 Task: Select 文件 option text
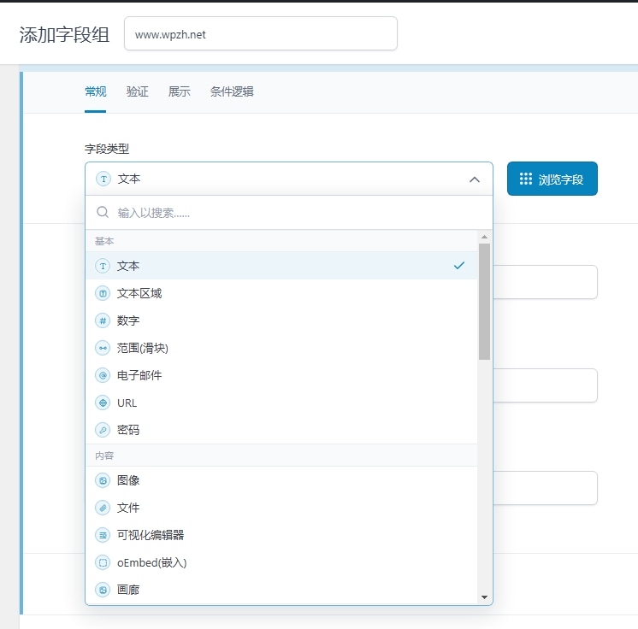[128, 508]
